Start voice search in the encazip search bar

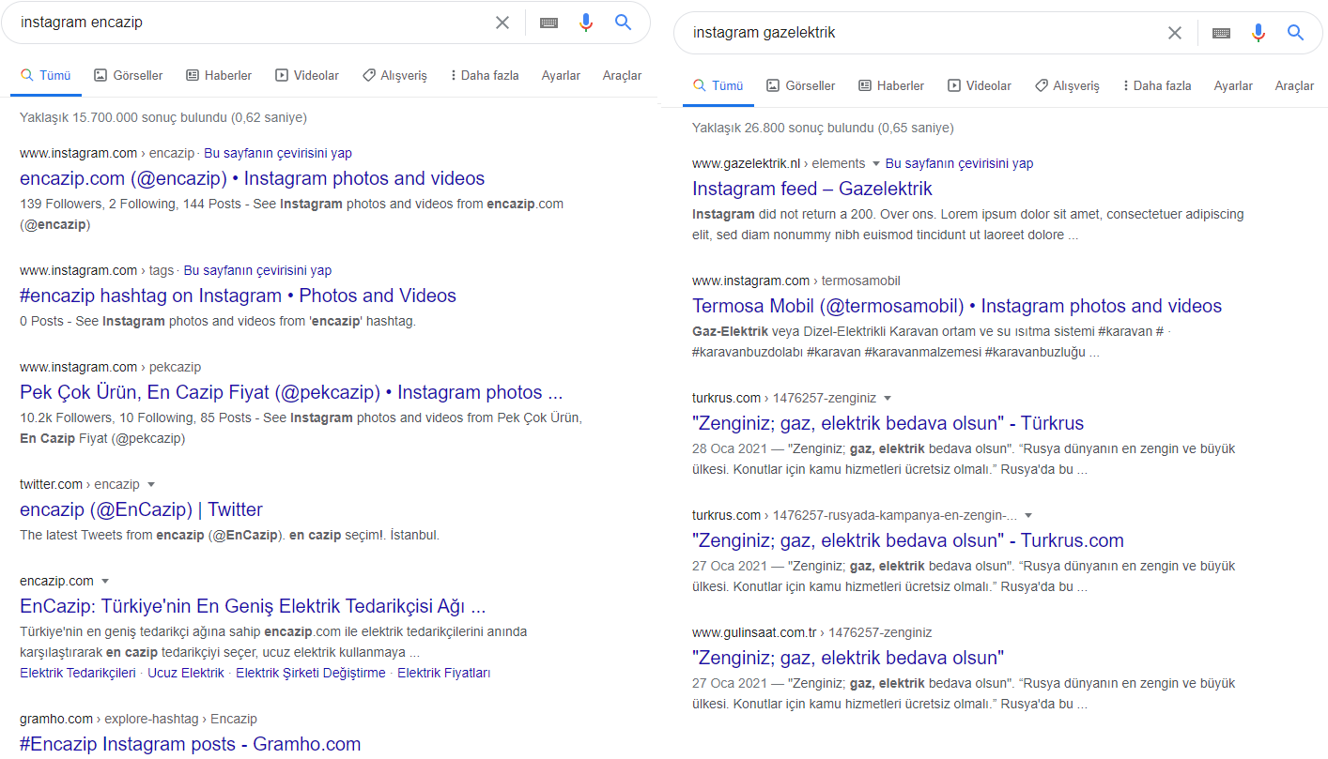click(x=586, y=23)
